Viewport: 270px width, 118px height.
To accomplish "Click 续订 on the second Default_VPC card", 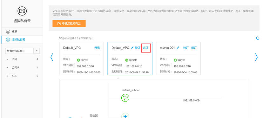I will (x=138, y=48).
